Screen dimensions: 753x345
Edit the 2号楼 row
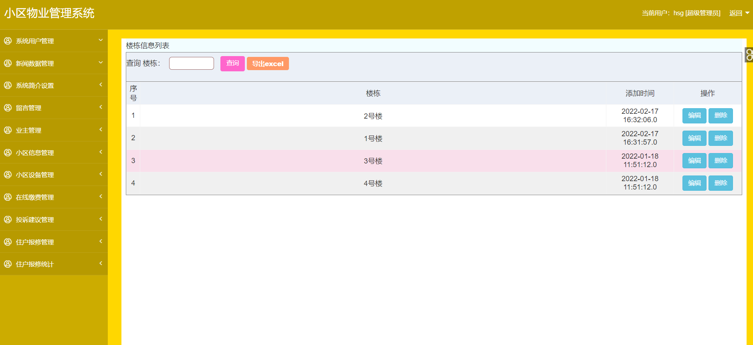694,116
